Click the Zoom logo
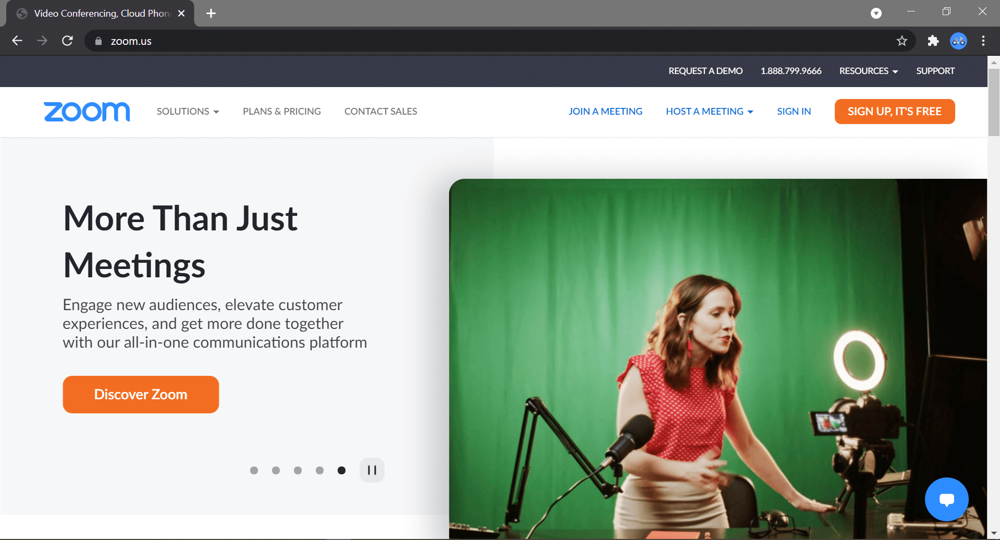This screenshot has height=540, width=1000. (87, 112)
